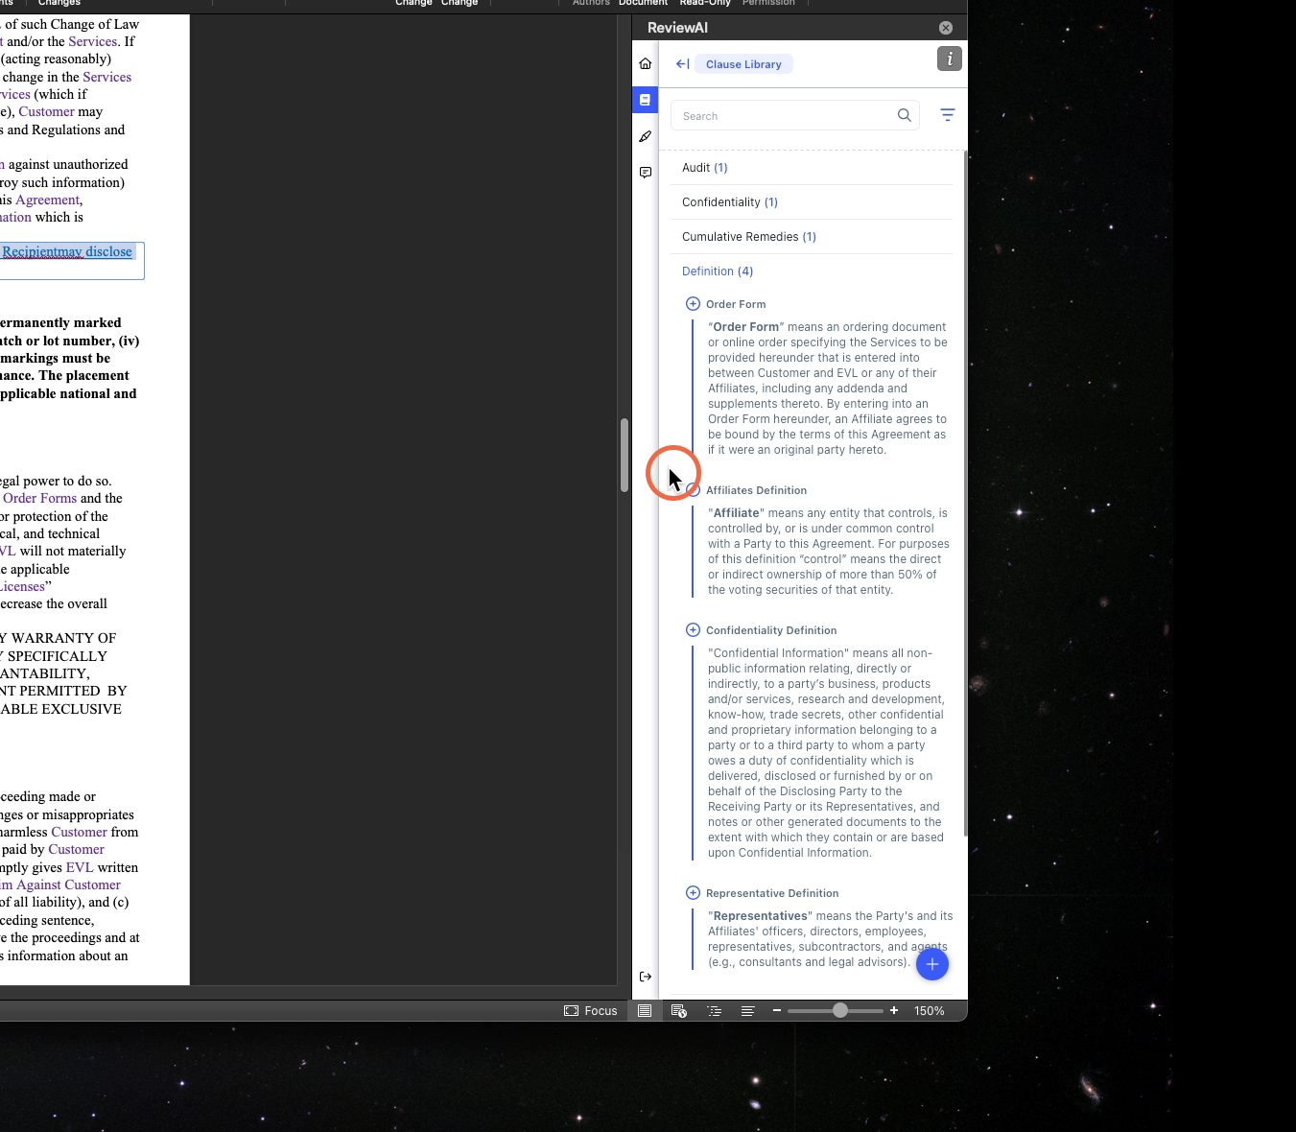The image size is (1296, 1132).
Task: Open the info icon in ReviewAI panel
Action: [x=950, y=59]
